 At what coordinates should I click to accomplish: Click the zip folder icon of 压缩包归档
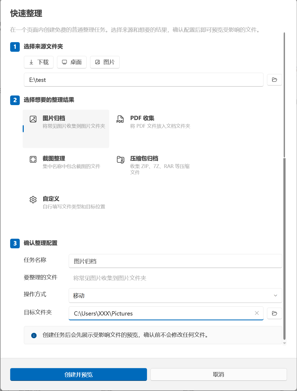click(121, 159)
